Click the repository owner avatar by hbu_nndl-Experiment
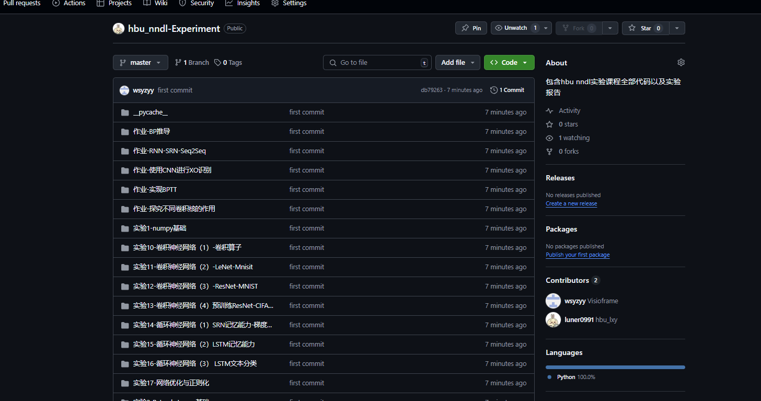Screen dimensions: 761x401 119,28
